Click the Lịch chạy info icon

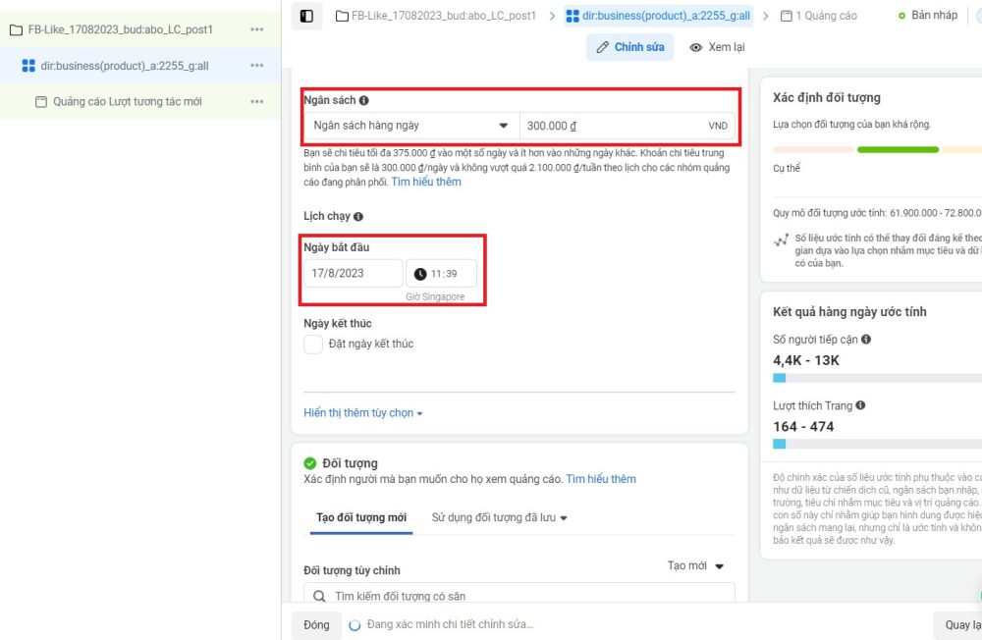[358, 217]
